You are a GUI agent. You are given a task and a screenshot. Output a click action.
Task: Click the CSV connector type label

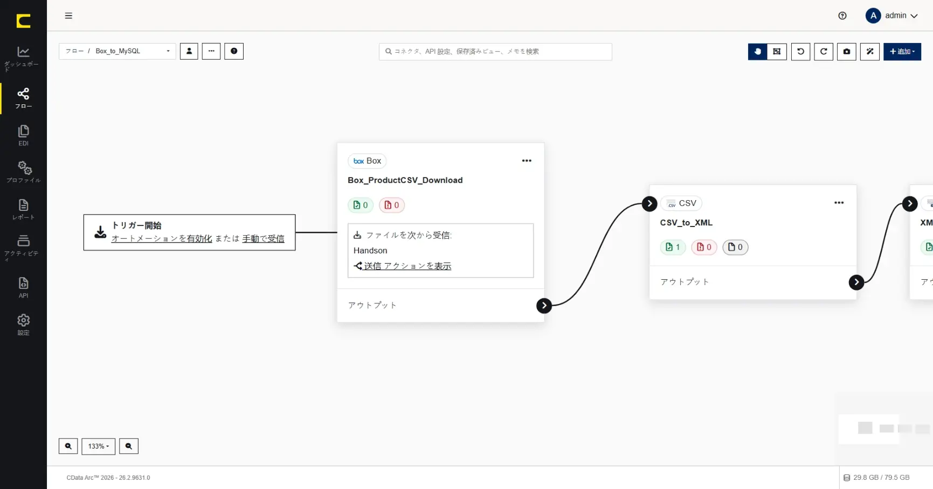coord(681,203)
